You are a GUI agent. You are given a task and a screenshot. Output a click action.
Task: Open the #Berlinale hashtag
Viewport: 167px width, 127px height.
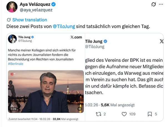point(16,64)
